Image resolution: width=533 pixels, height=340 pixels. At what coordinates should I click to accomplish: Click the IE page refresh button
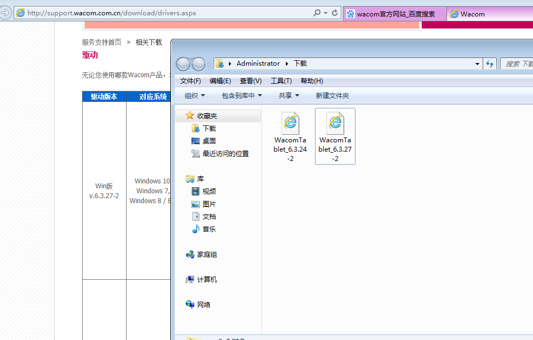[335, 13]
